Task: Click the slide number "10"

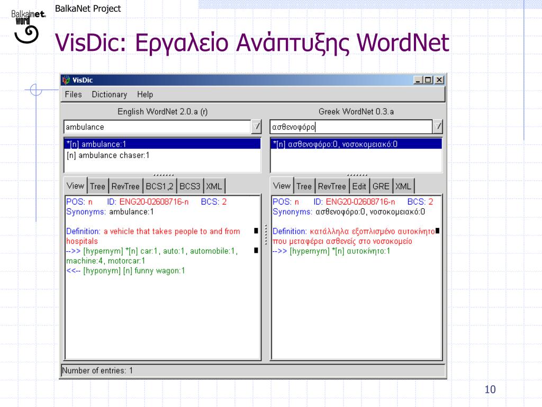Action: coord(490,390)
